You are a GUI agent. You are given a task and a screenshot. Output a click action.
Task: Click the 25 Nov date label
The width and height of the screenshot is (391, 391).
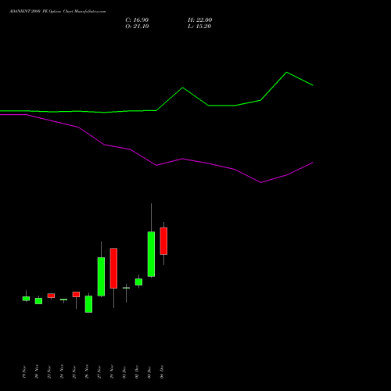(74, 371)
